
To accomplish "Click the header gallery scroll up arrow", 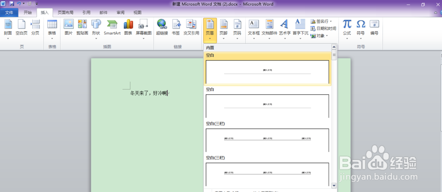I will point(334,47).
